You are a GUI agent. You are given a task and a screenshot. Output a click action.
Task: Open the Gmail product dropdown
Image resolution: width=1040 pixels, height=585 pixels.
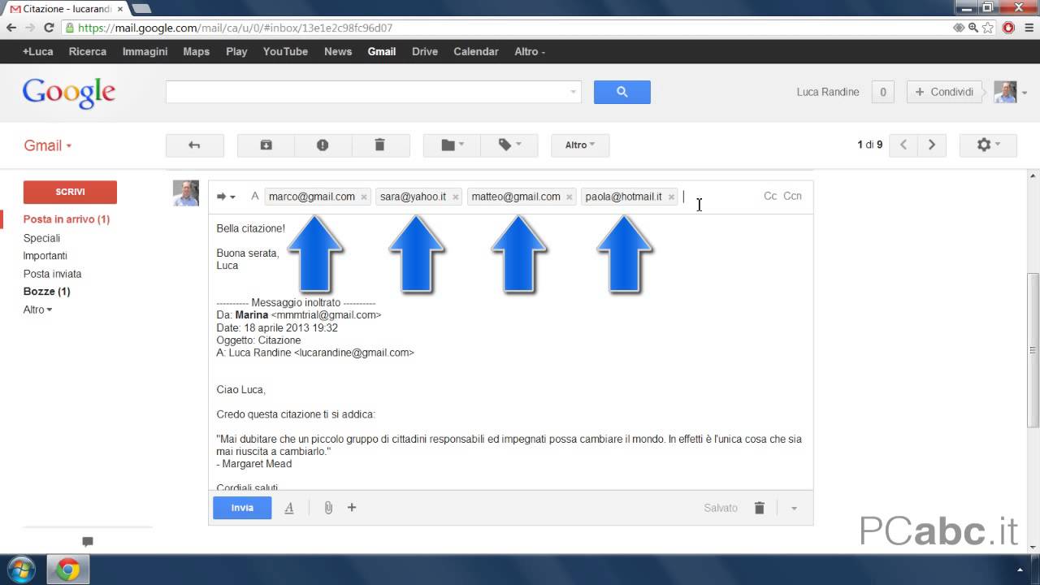[48, 146]
